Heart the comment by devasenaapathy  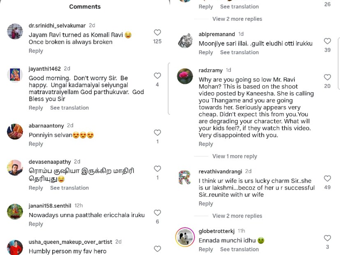pos(157,169)
